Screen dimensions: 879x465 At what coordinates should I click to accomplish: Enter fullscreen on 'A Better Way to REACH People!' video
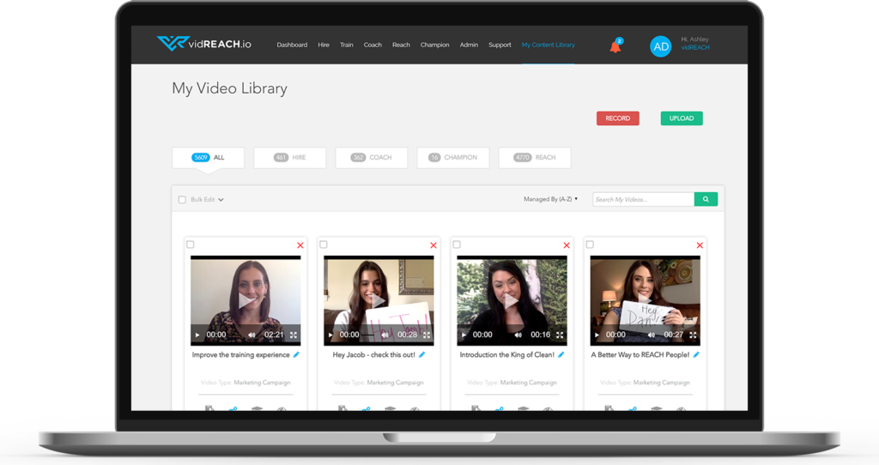coord(693,335)
